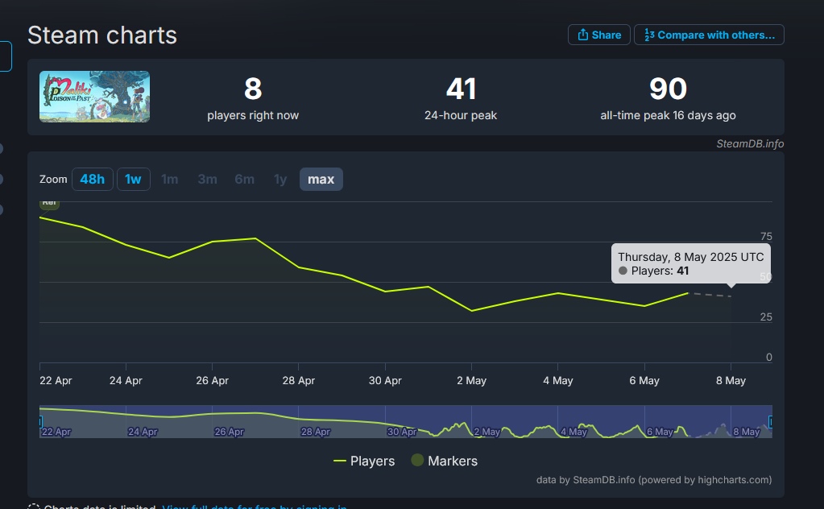Set chart zoom to 1y

click(x=280, y=179)
